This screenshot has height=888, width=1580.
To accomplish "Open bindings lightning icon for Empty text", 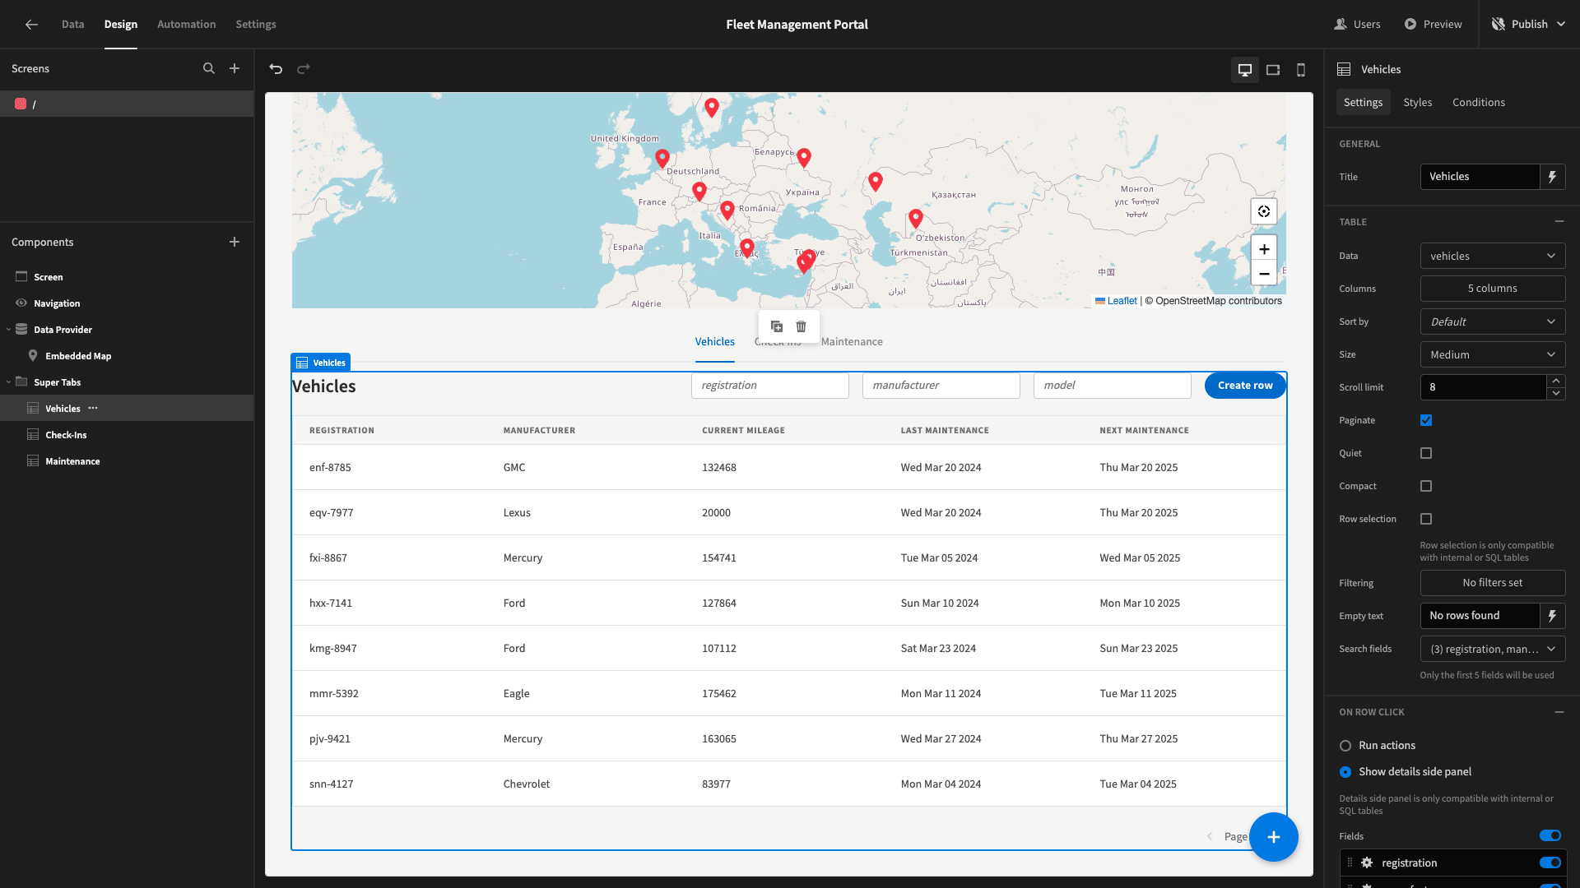I will 1553,616.
